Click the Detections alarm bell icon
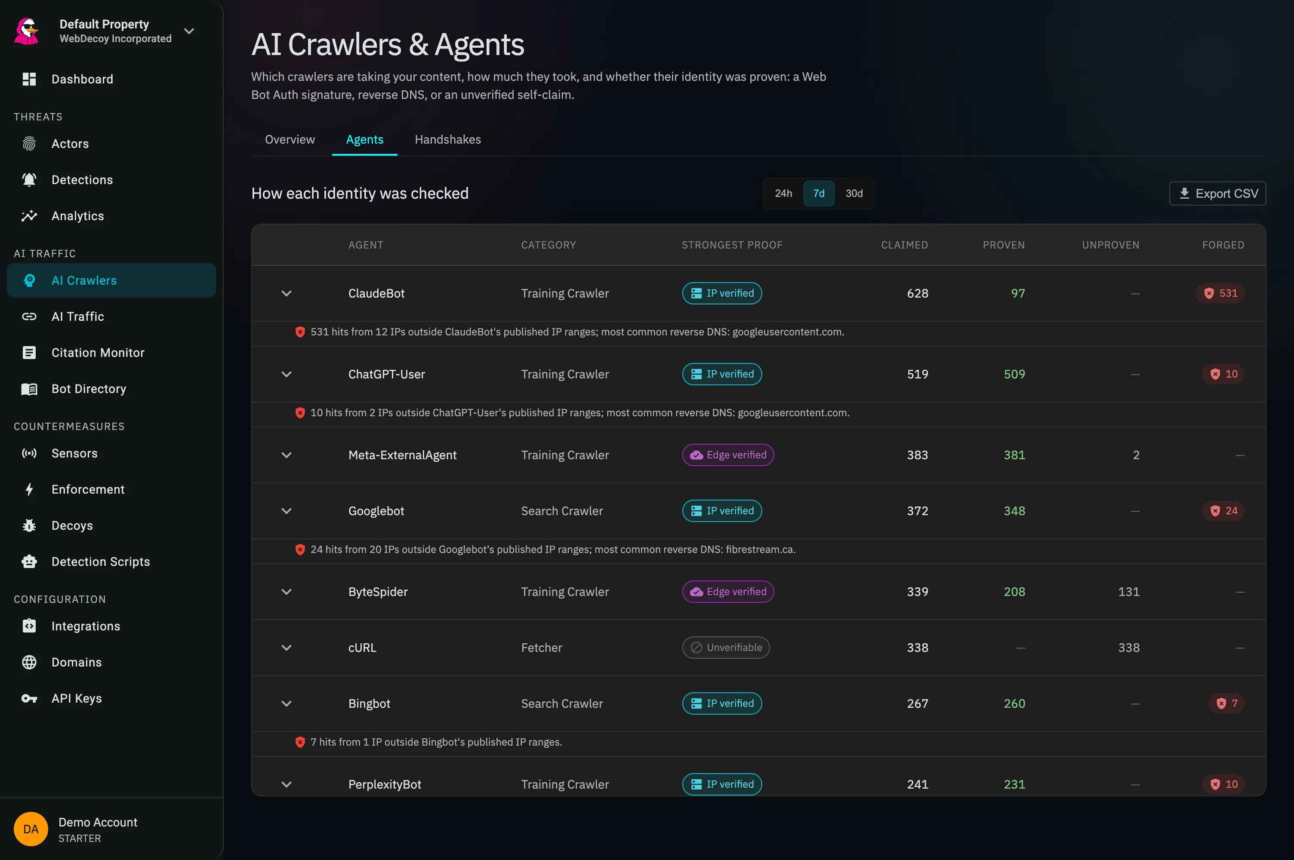 (29, 180)
